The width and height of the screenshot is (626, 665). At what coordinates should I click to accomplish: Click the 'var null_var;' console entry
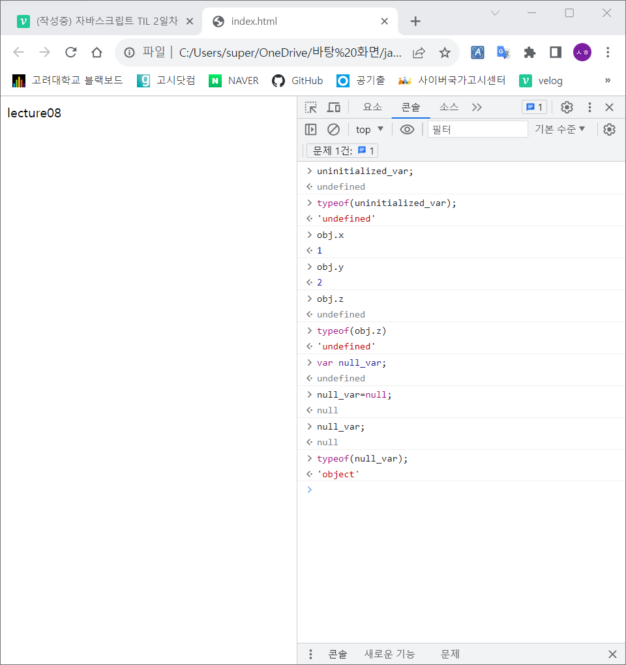click(351, 363)
